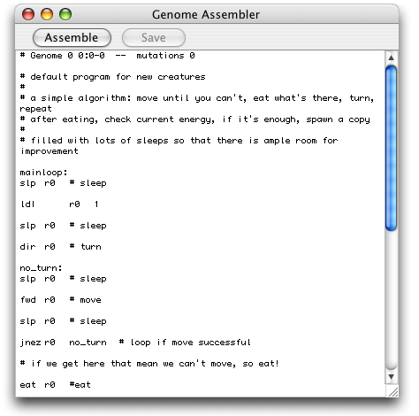Click 'mutations 0' in the header line
Viewport: 419px width, 416px height.
pyautogui.click(x=165, y=56)
